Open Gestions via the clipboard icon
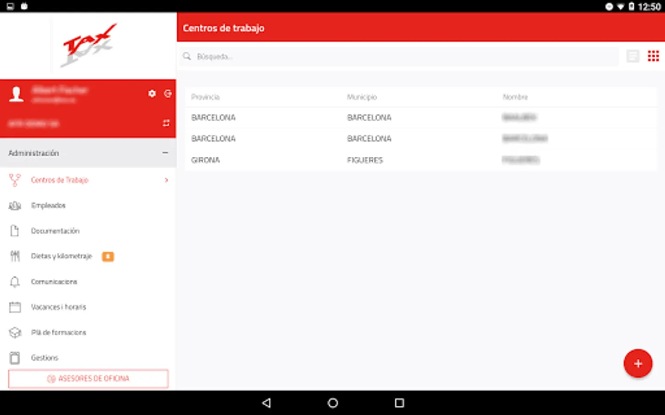 click(x=14, y=357)
